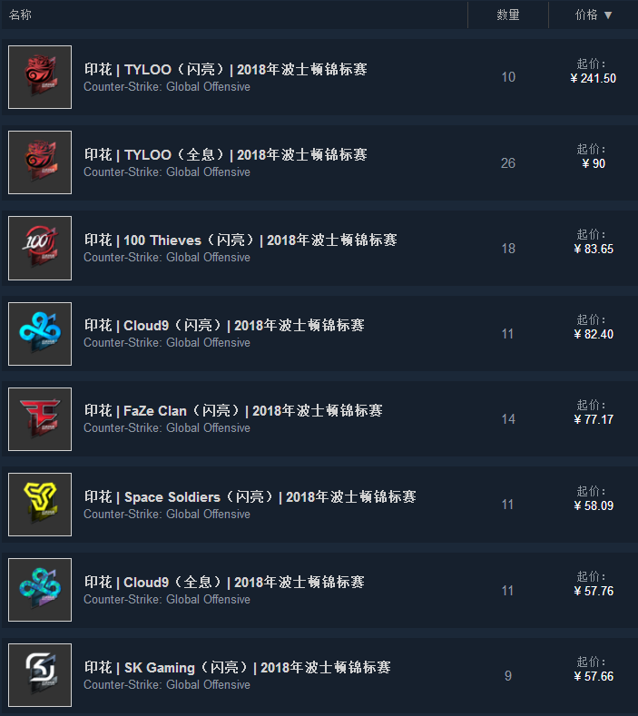The width and height of the screenshot is (638, 716).
Task: Open 印花 | FaZe Clan（闪亮）listing title
Action: [233, 411]
